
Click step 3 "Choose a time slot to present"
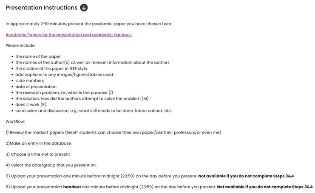(x=38, y=154)
